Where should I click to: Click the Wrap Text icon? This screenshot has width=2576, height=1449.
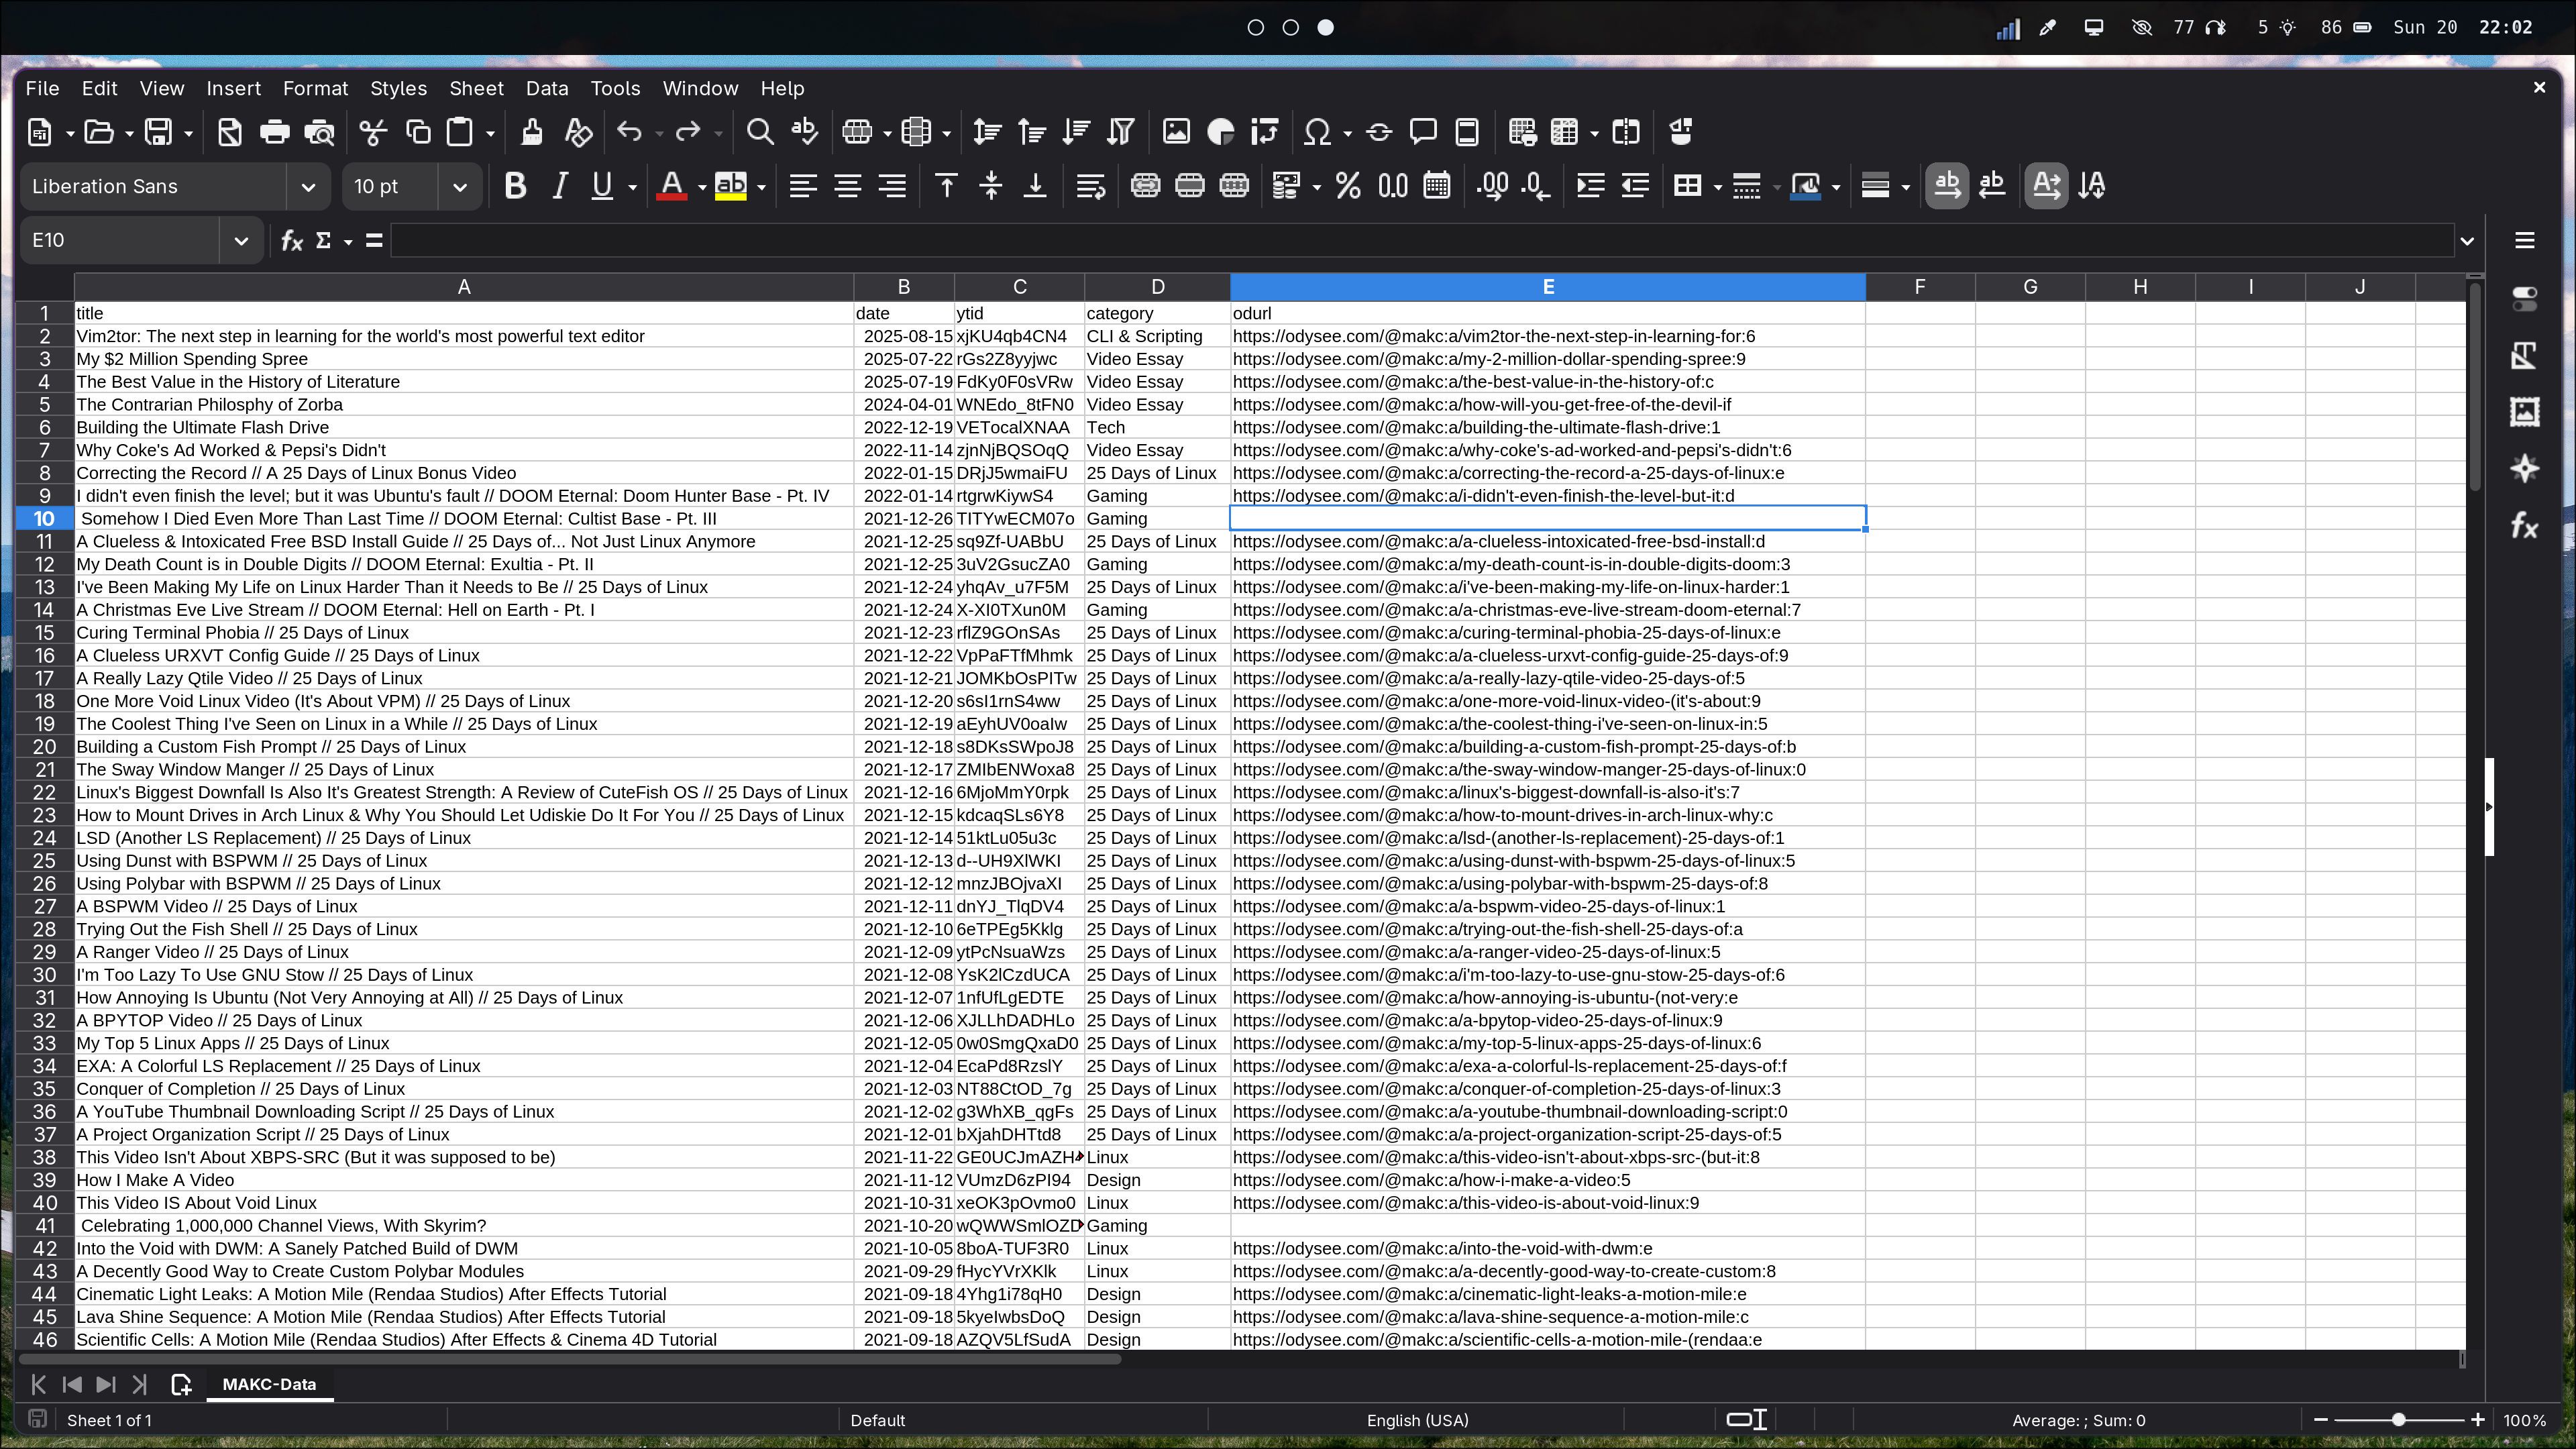tap(1090, 186)
